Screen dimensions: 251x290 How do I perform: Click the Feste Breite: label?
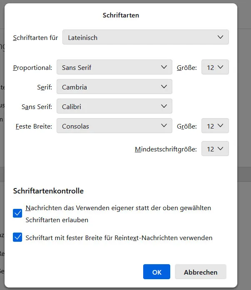pyautogui.click(x=34, y=126)
